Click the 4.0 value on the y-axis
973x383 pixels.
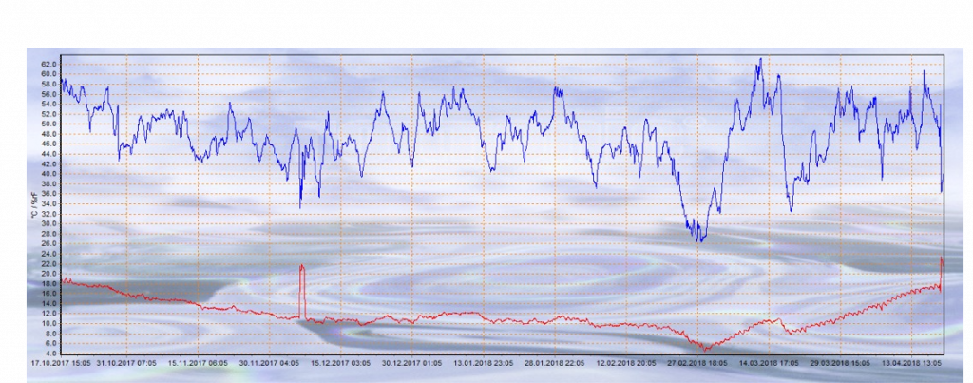point(50,354)
